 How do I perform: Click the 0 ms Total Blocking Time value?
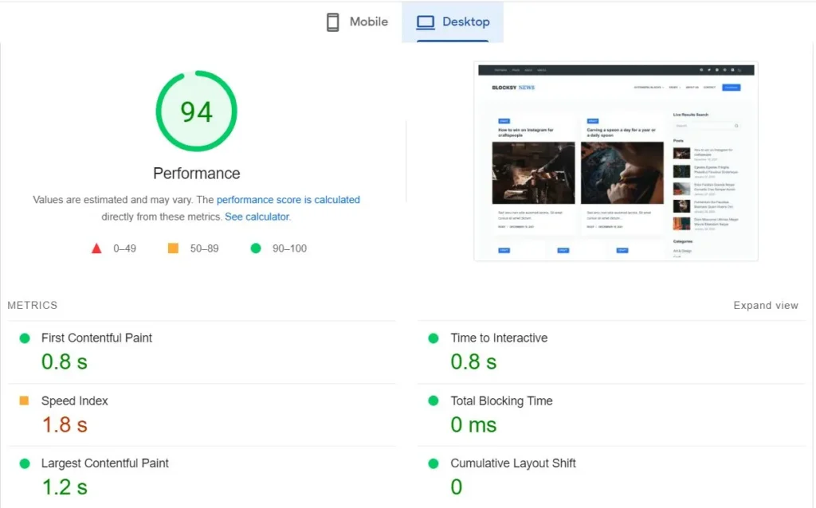tap(473, 425)
